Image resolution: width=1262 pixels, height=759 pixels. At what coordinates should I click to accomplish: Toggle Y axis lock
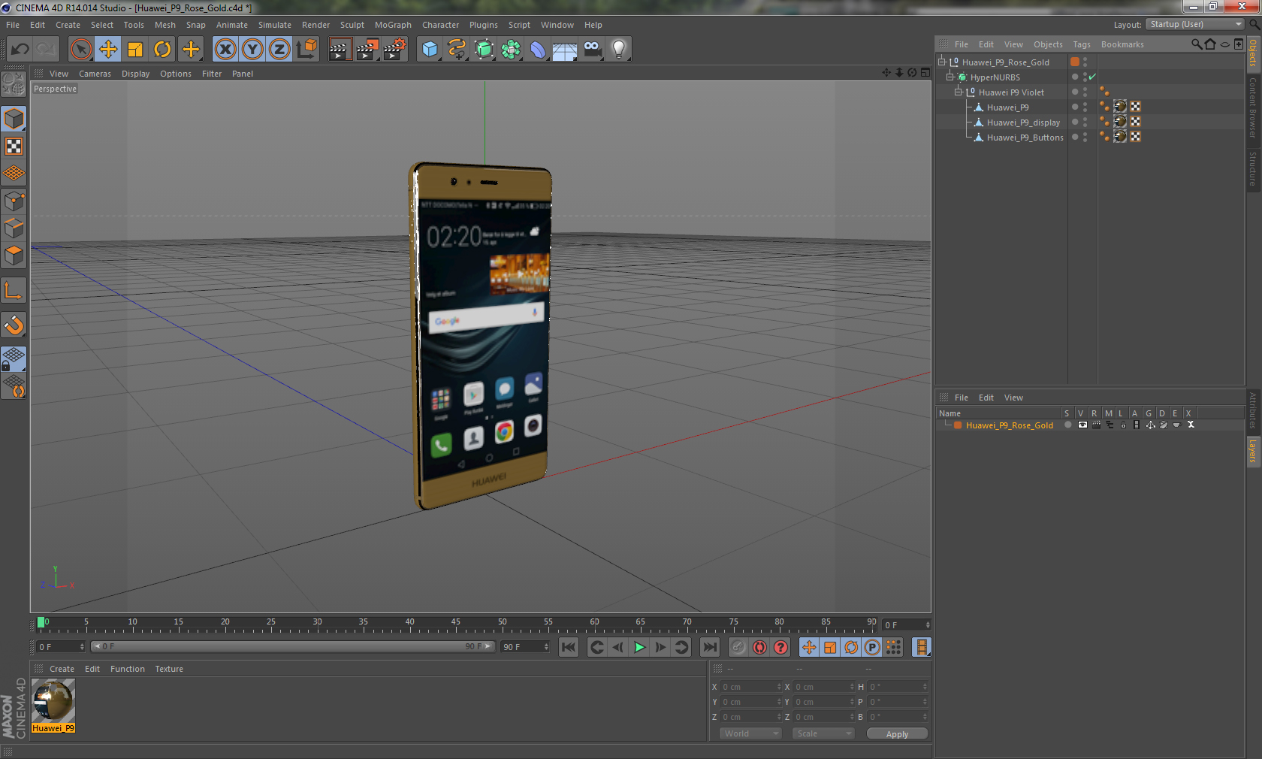(x=252, y=50)
